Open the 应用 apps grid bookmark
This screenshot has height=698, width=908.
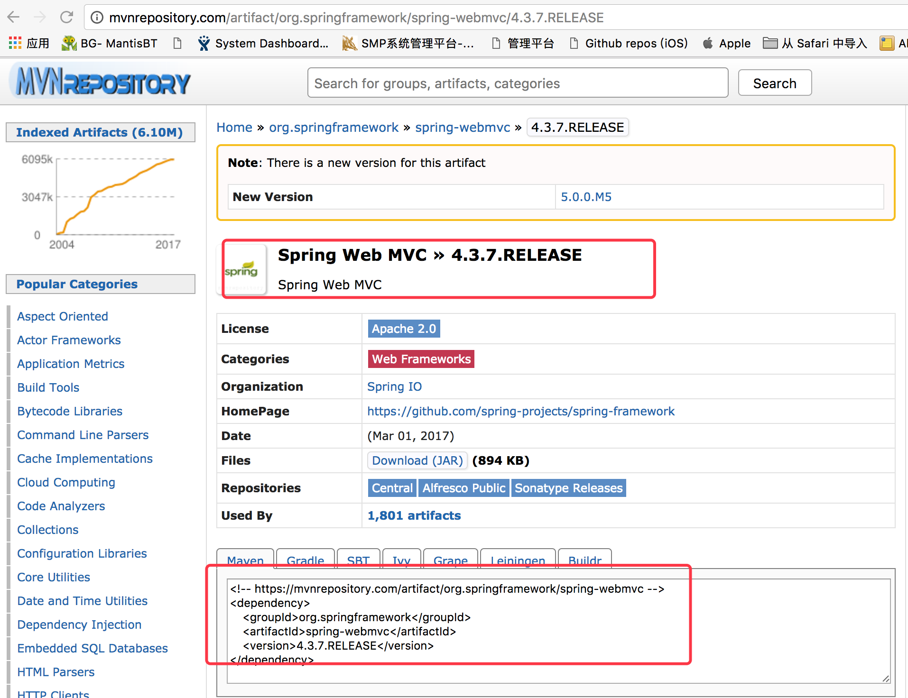coord(29,43)
